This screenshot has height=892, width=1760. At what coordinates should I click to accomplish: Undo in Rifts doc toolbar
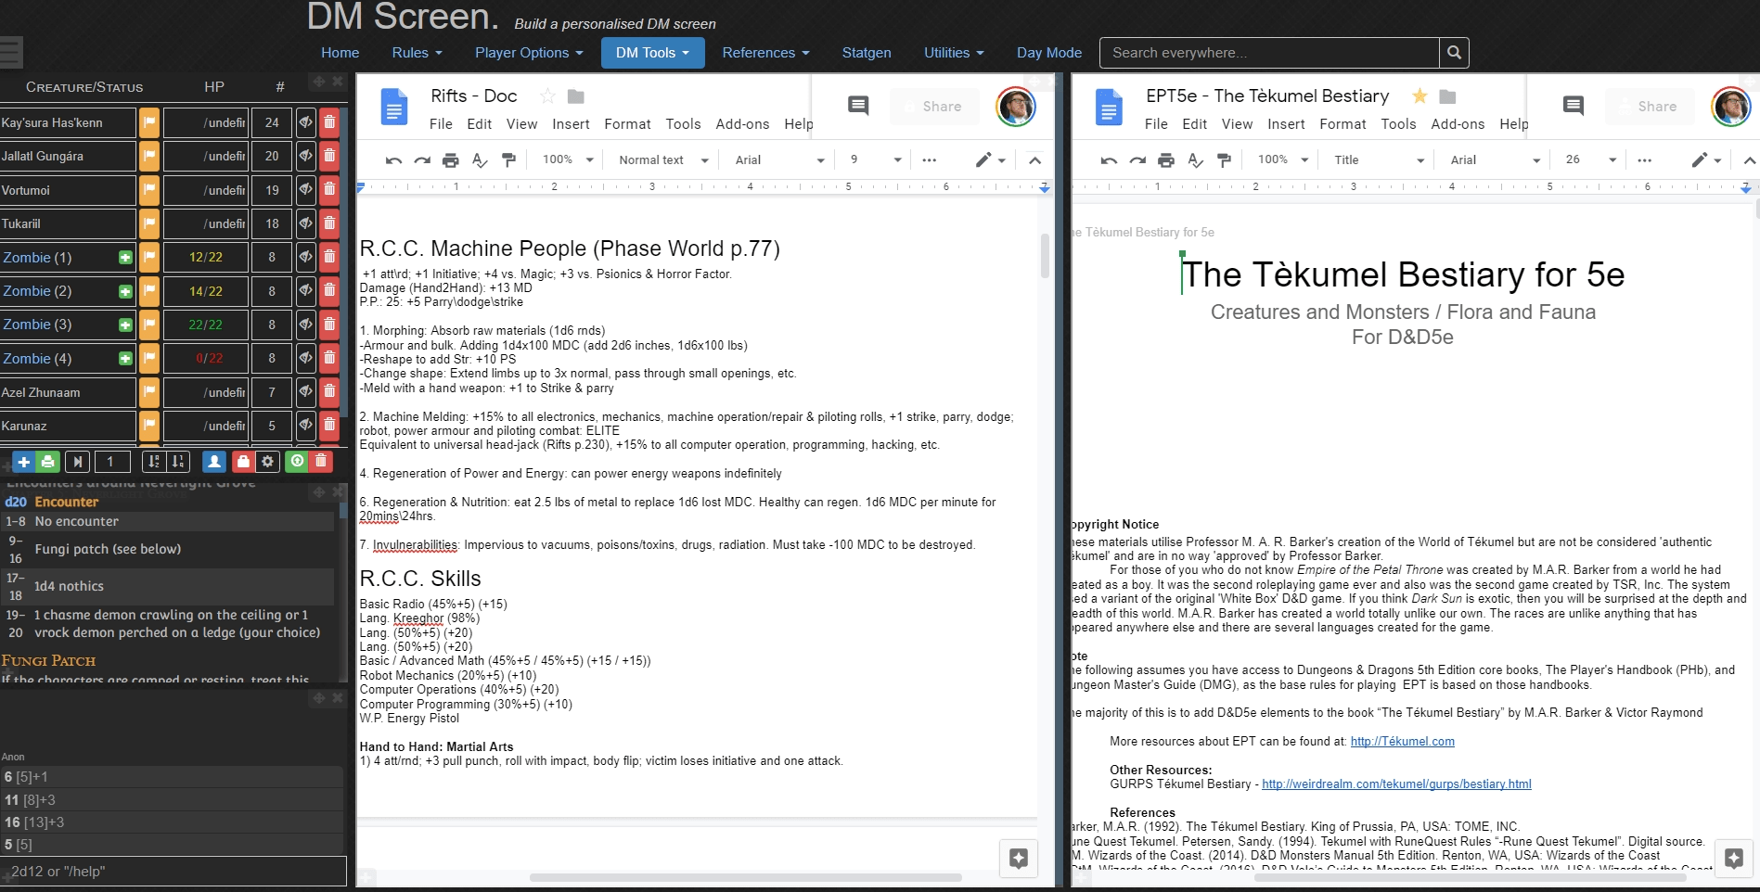pos(393,160)
